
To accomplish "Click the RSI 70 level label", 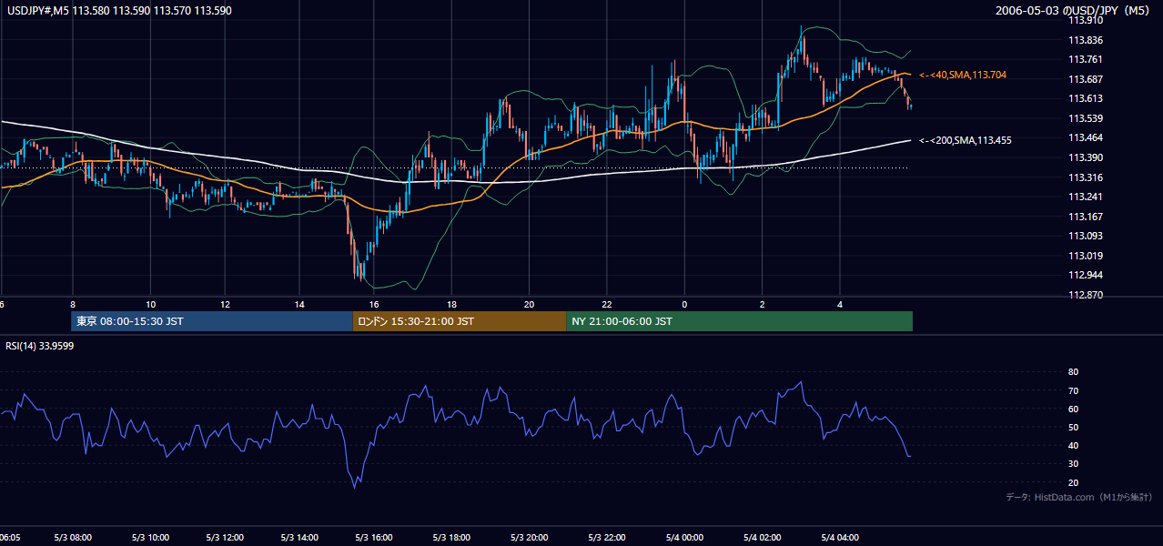I will pos(1073,390).
